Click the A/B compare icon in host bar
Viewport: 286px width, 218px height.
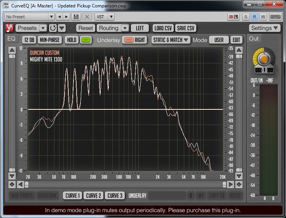point(234,17)
